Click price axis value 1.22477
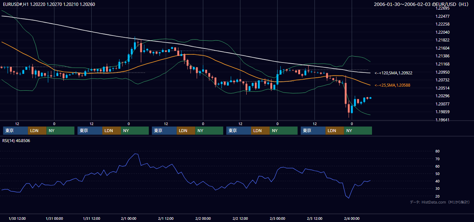The image size is (474, 222). [x=442, y=16]
